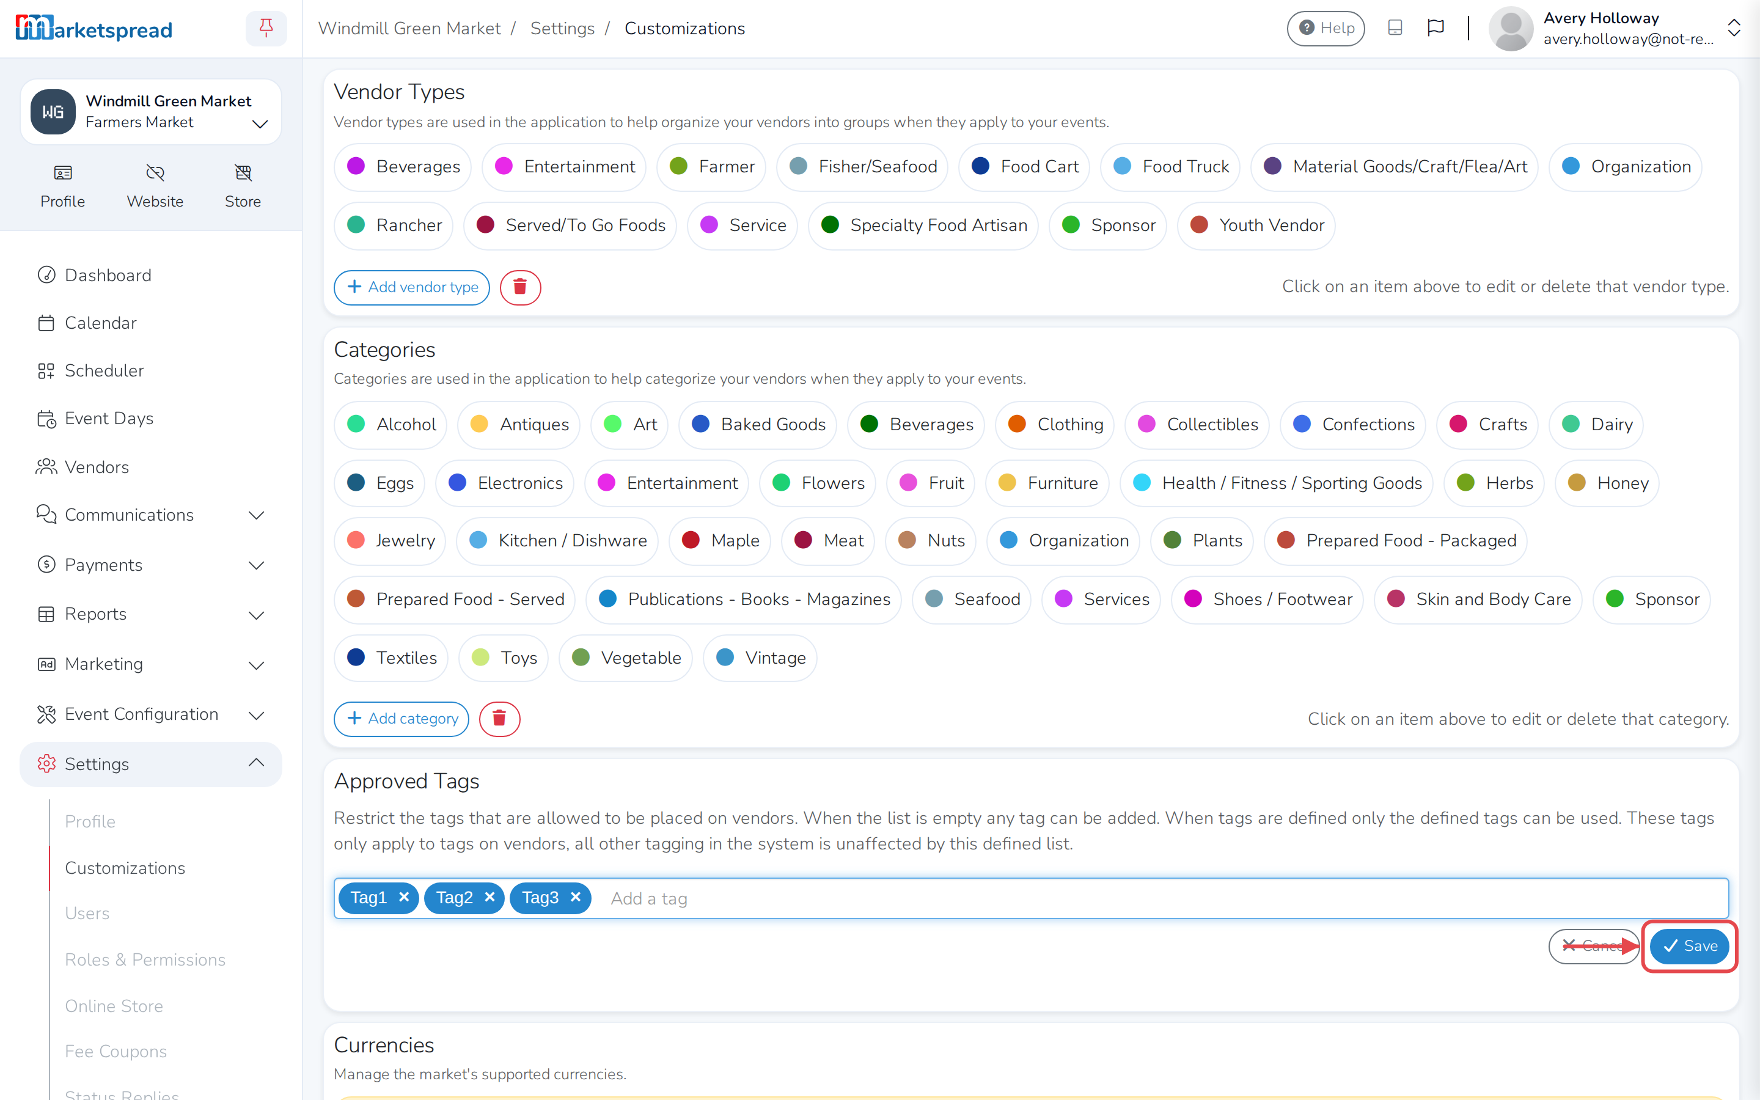Viewport: 1760px width, 1100px height.
Task: Open Scheduler from the sidebar
Action: [x=150, y=370]
